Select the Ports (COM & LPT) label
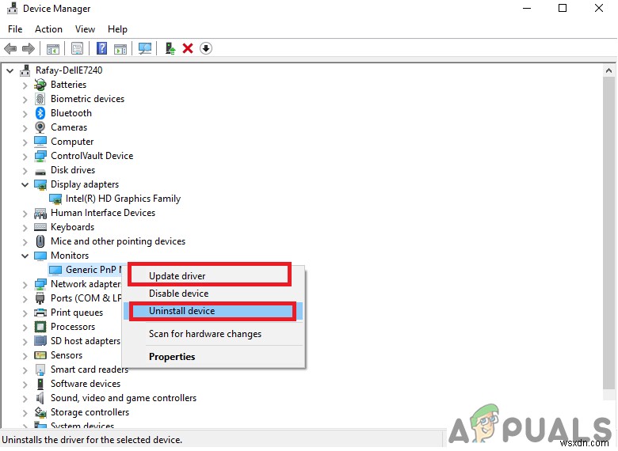The height and width of the screenshot is (451, 618). click(86, 298)
